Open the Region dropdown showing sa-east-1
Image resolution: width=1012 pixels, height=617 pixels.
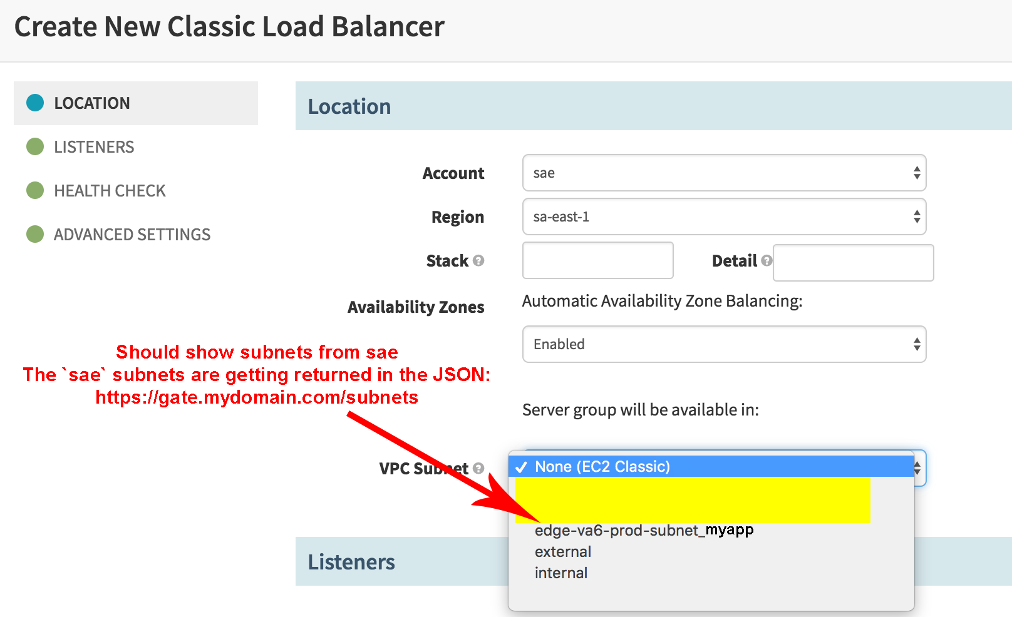pyautogui.click(x=724, y=217)
